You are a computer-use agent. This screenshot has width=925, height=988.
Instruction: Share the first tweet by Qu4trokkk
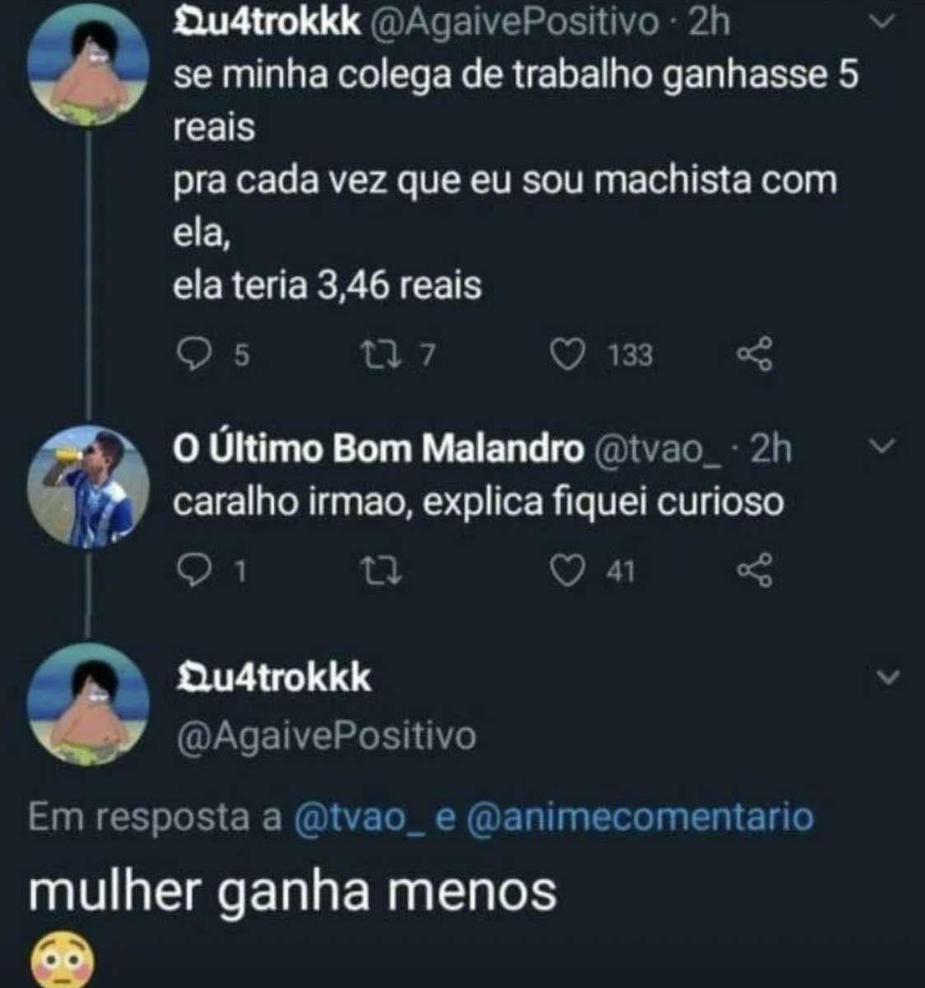(754, 356)
